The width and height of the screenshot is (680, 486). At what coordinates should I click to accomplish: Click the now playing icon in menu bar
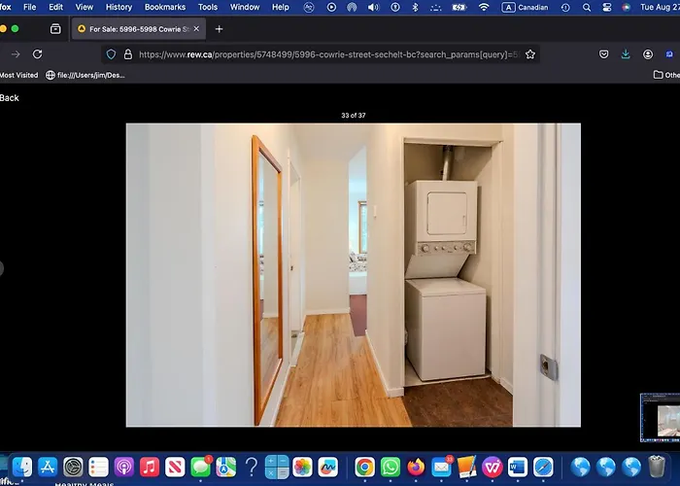[x=331, y=8]
